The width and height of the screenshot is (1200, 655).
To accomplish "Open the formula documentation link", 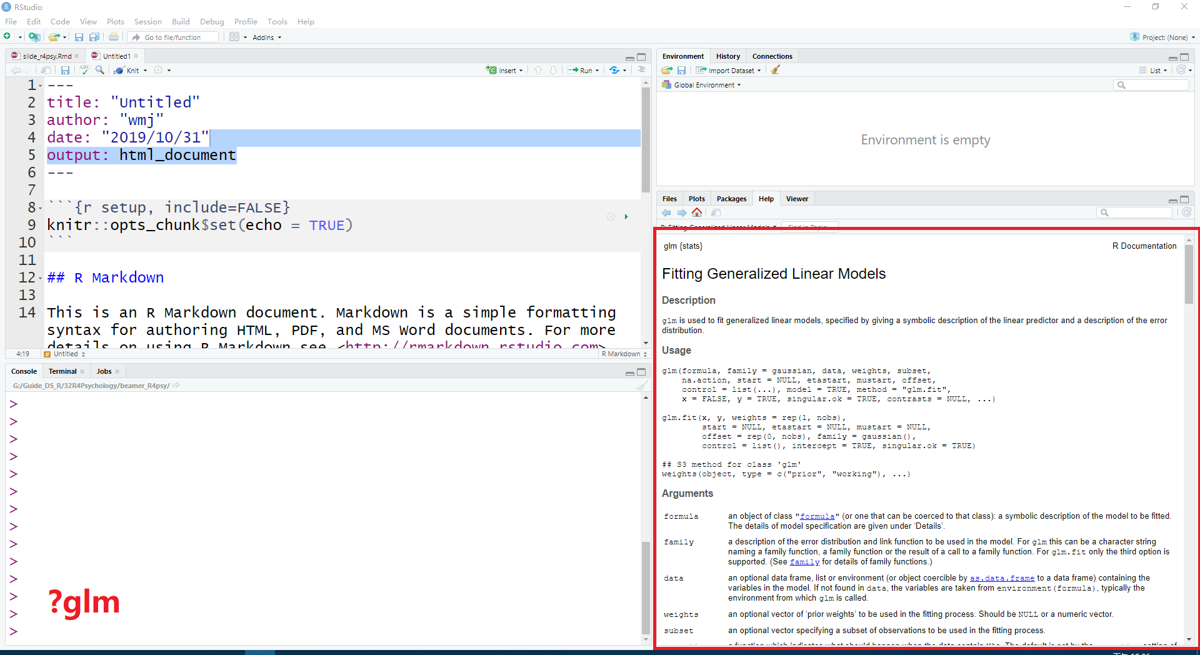I will tap(817, 516).
